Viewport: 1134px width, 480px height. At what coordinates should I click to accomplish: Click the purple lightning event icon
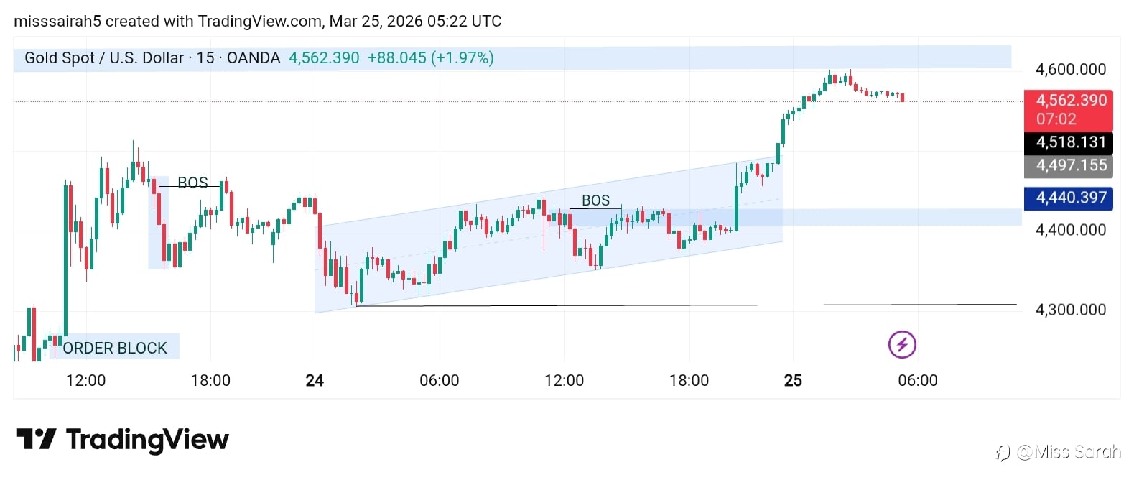902,344
